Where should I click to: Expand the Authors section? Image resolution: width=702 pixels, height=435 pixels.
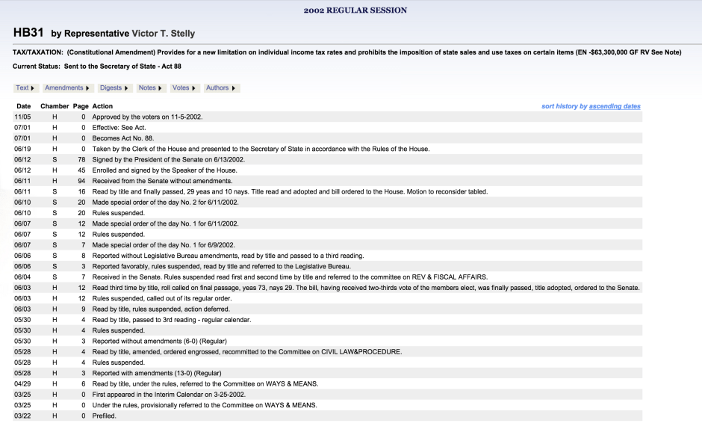pos(220,87)
